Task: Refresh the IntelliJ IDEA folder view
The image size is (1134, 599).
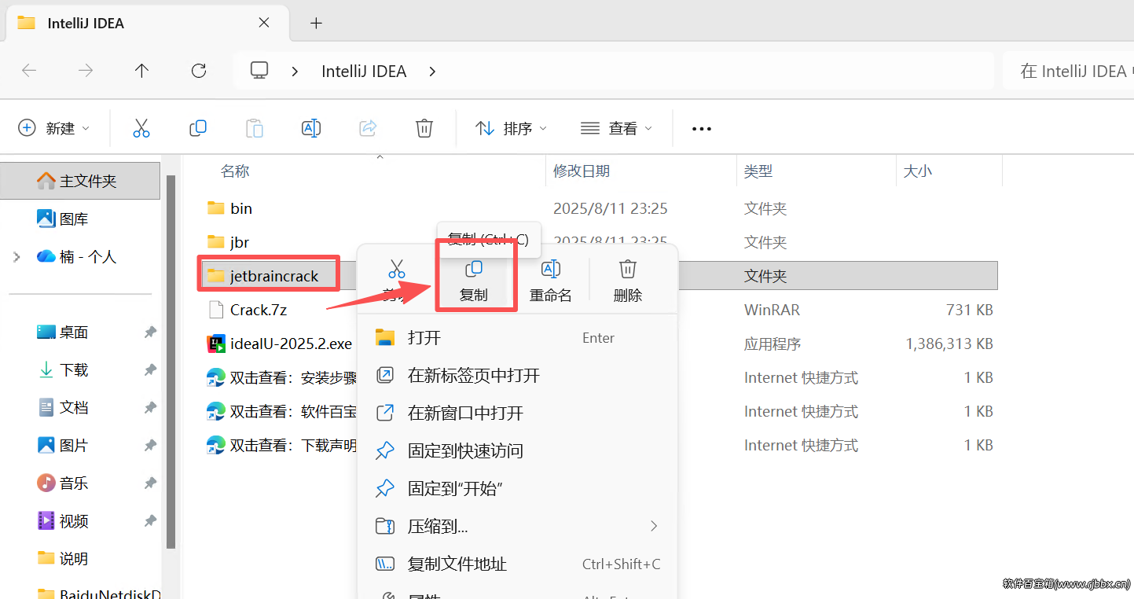Action: [199, 71]
